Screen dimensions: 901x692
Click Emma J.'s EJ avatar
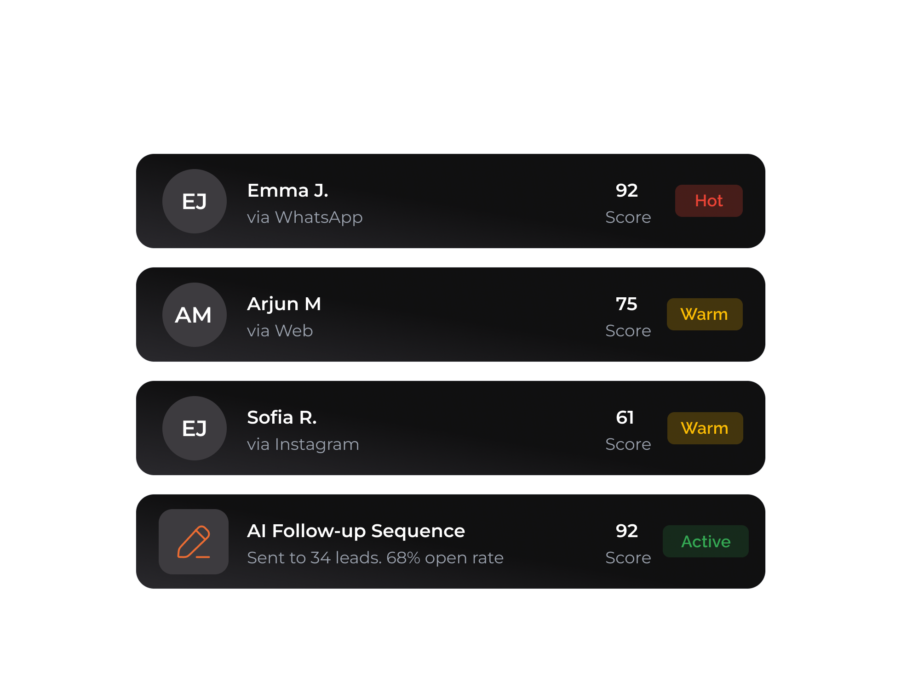click(x=194, y=201)
